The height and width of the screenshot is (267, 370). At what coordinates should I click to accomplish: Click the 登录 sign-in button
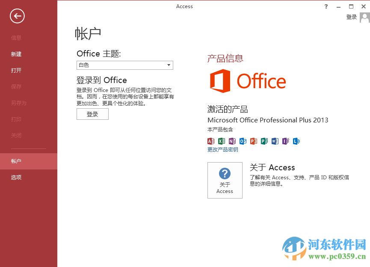coord(92,114)
